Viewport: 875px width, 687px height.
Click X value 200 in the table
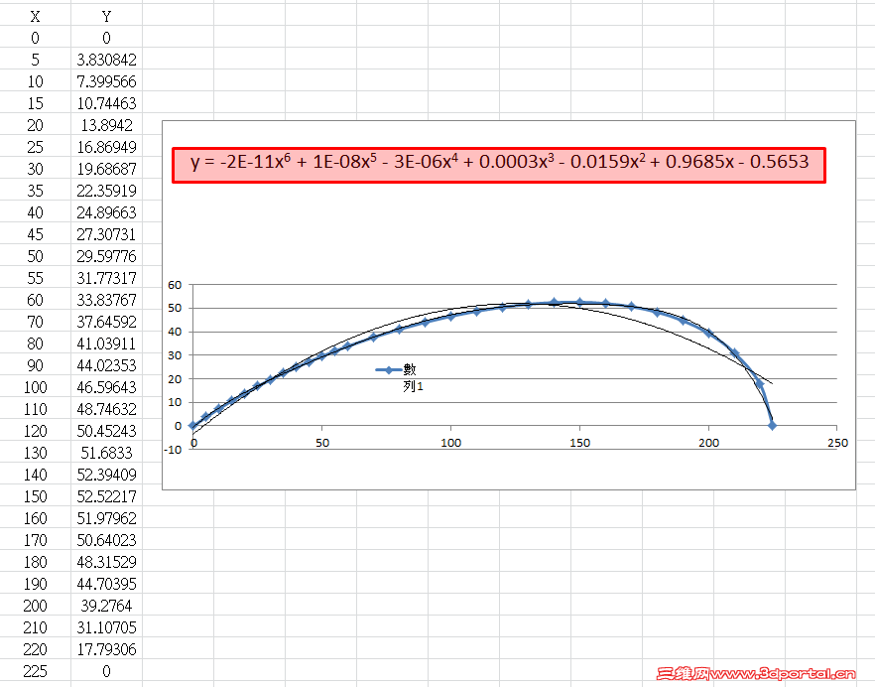click(x=35, y=606)
